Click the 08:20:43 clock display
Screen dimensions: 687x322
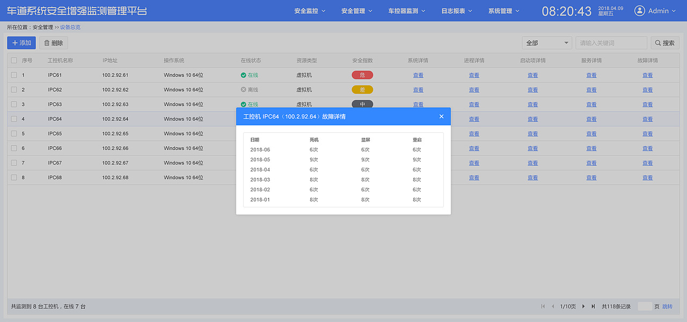click(566, 11)
